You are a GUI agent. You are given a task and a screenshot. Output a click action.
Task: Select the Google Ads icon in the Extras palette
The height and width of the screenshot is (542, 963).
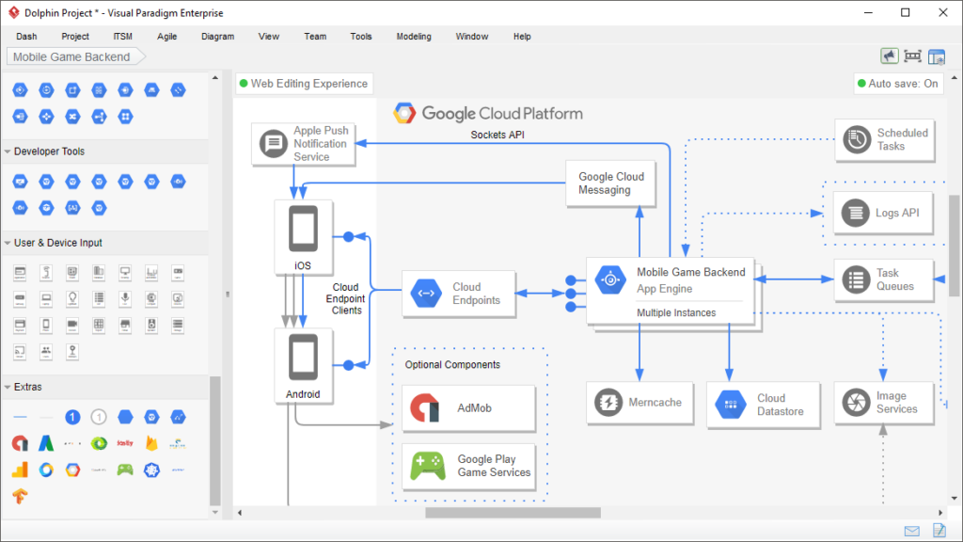45,443
